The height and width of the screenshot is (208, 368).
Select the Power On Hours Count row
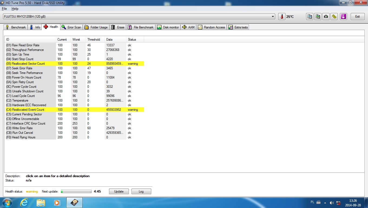74,77
